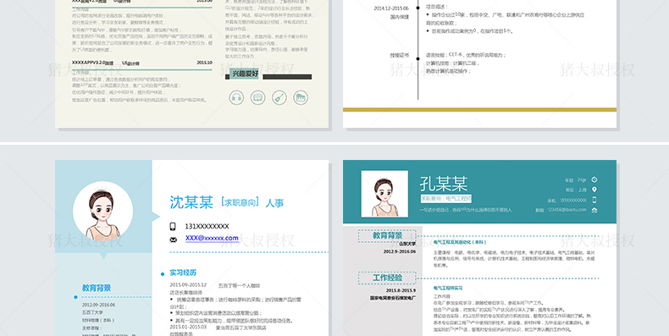Click the mailbox icon in 孔某某 header
Image resolution: width=669 pixels, height=336 pixels.
(x=594, y=210)
